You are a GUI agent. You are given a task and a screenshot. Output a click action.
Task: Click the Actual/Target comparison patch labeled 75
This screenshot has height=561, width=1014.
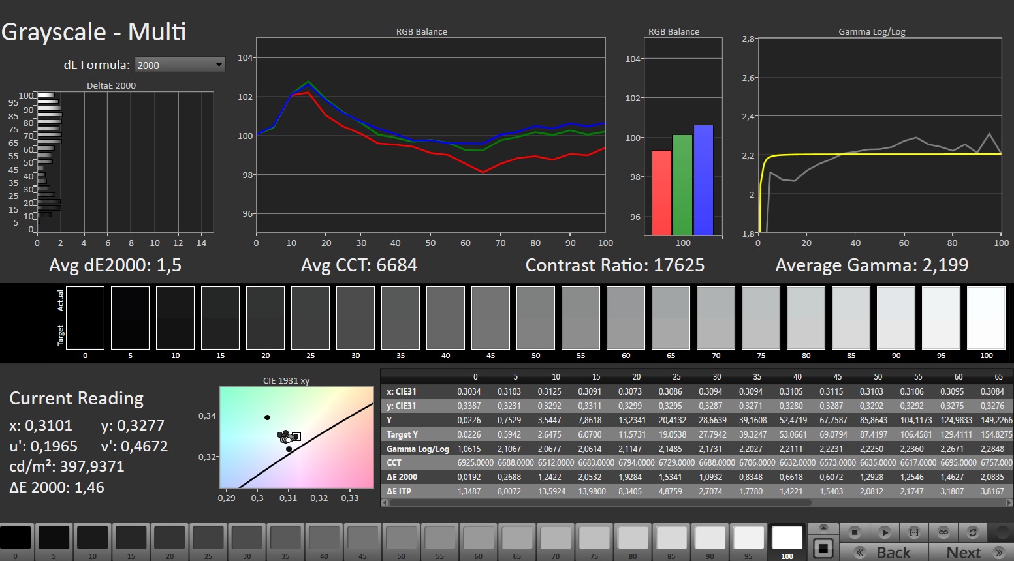point(761,318)
